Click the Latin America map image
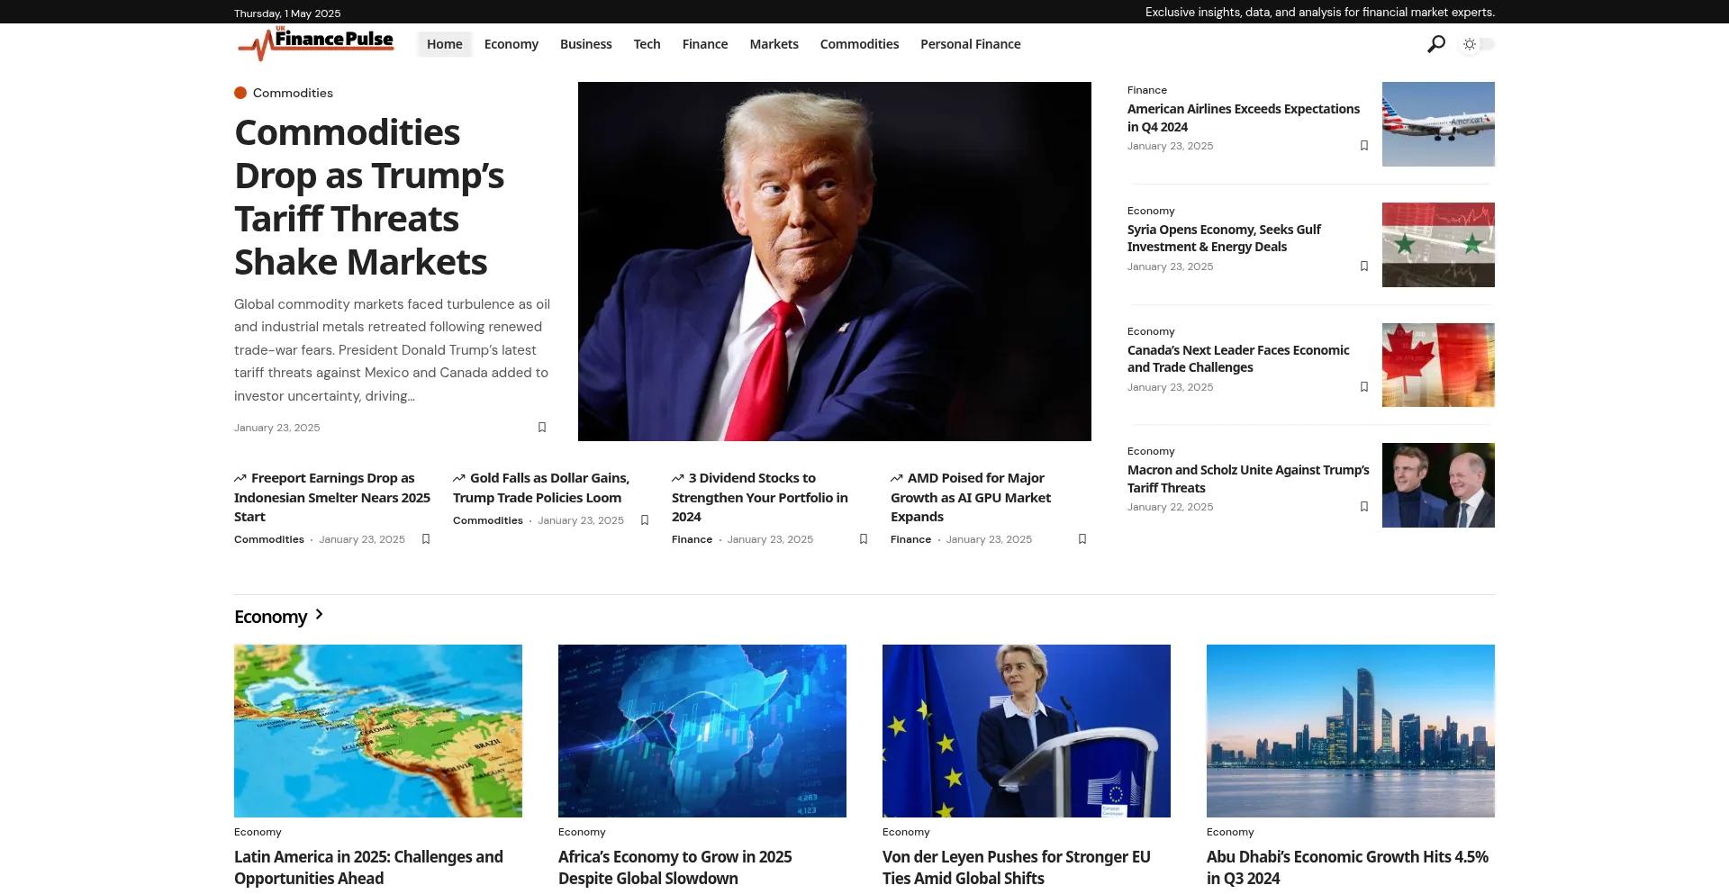Viewport: 1729px width, 894px height. (x=378, y=731)
